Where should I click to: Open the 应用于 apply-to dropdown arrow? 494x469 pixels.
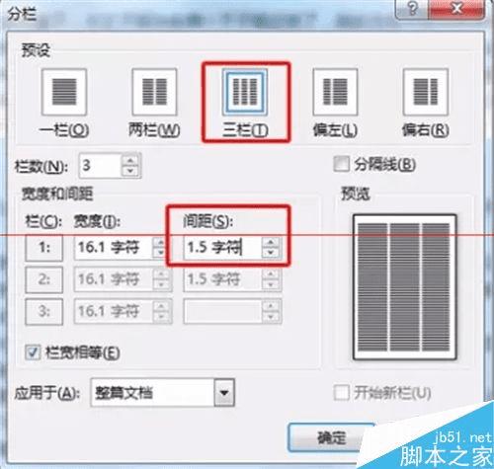(224, 392)
